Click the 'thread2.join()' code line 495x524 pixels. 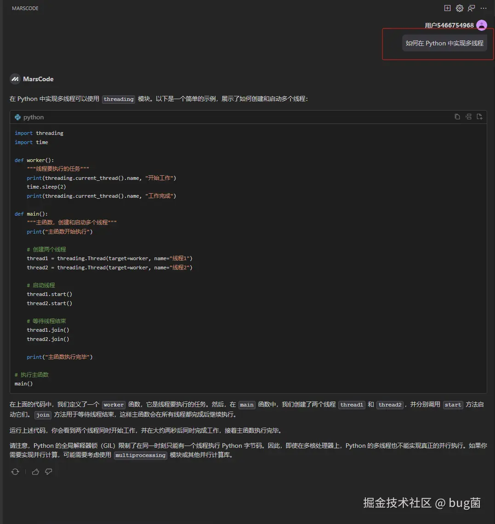click(48, 339)
